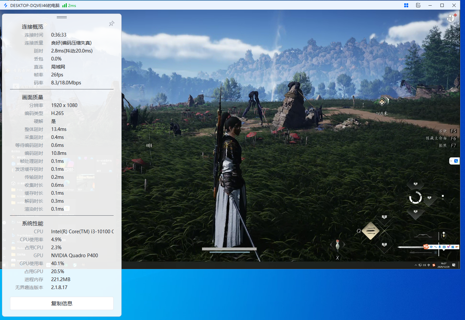465x320 pixels.
Task: Click the healing gourd item icon
Action: (337, 245)
